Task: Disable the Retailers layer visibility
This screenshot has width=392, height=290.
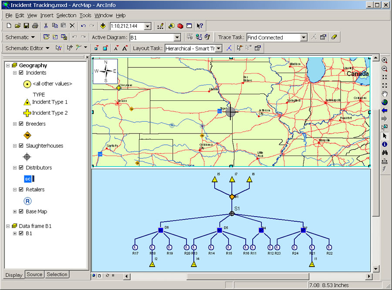Action: point(21,190)
